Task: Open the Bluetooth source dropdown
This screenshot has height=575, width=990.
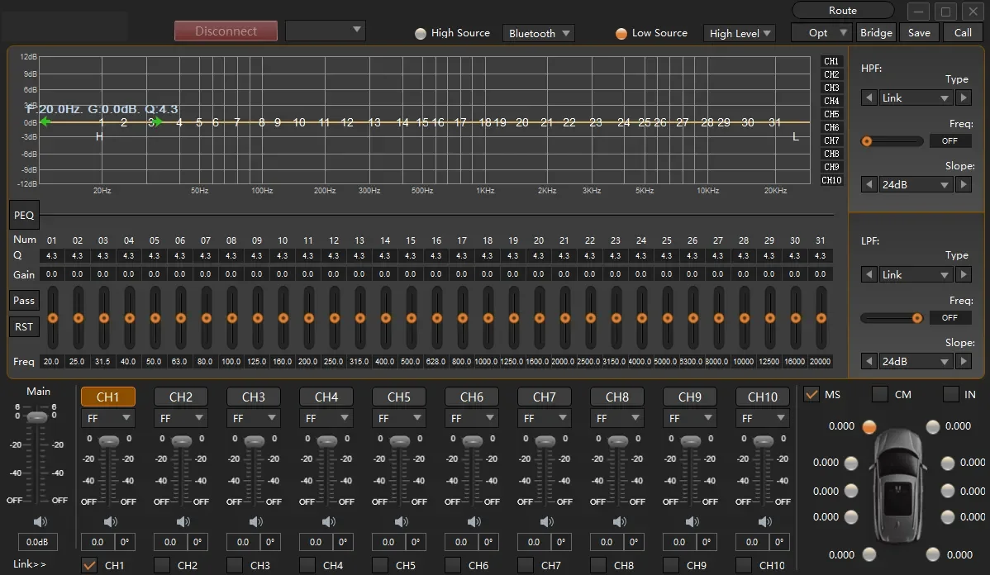Action: pos(539,33)
